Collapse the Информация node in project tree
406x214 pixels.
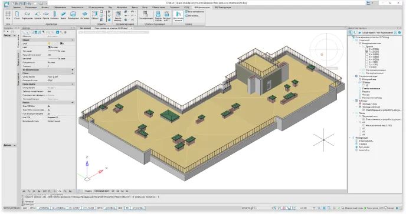click(351, 138)
